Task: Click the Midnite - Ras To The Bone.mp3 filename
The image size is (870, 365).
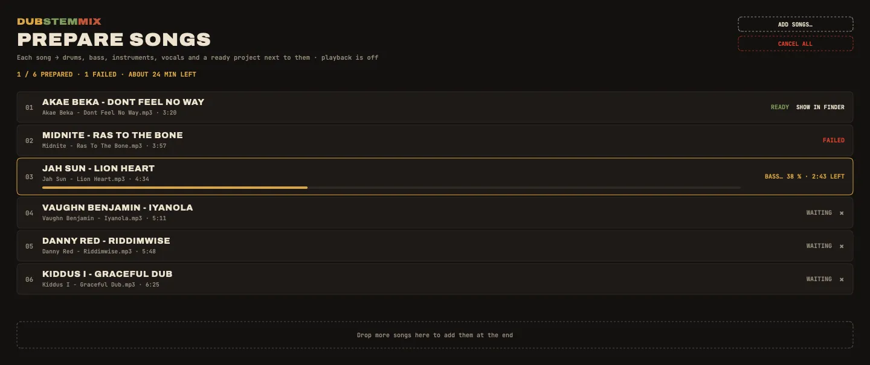Action: coord(92,146)
